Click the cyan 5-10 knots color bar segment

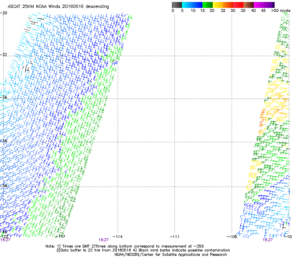point(187,5)
